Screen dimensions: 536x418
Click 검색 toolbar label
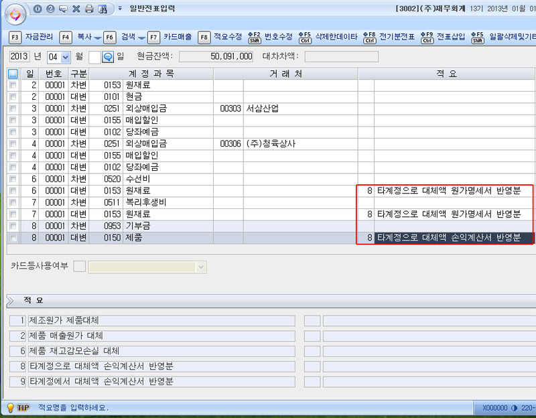click(128, 37)
